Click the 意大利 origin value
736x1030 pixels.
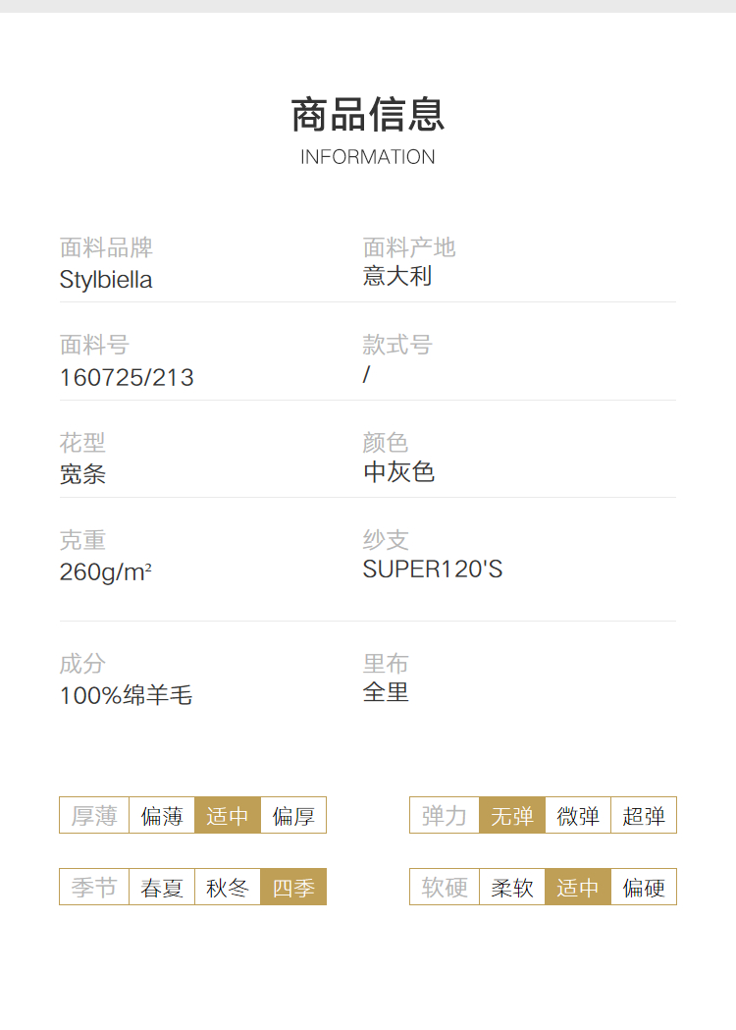[x=397, y=276]
